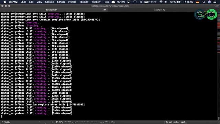
Task: Open the Toolbelt menu
Action: [x=84, y=2]
